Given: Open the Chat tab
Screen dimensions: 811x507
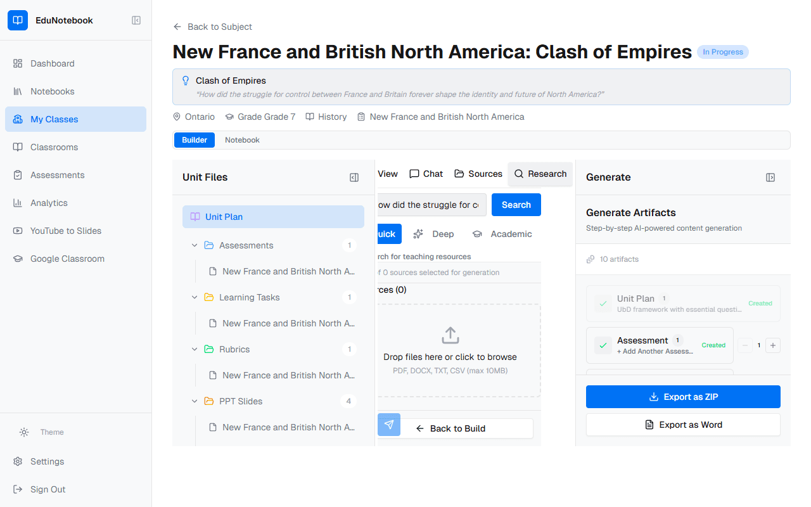Looking at the screenshot, I should click(x=426, y=174).
